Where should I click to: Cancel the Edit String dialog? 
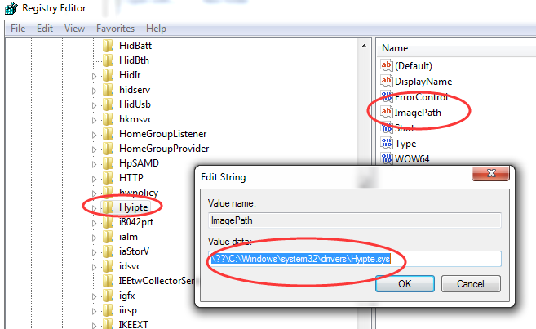(x=471, y=284)
